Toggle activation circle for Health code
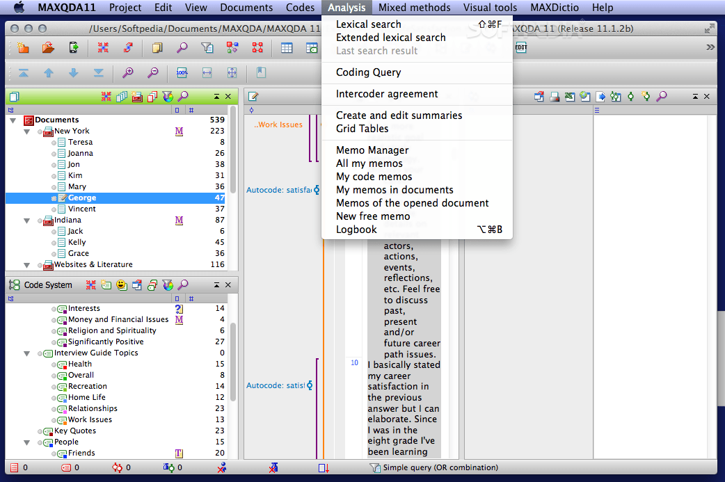 tap(54, 364)
